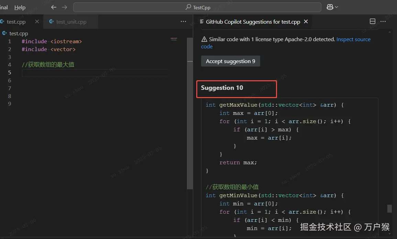Expand the Copilot dropdown chevron
The width and height of the screenshot is (397, 239).
point(337,7)
